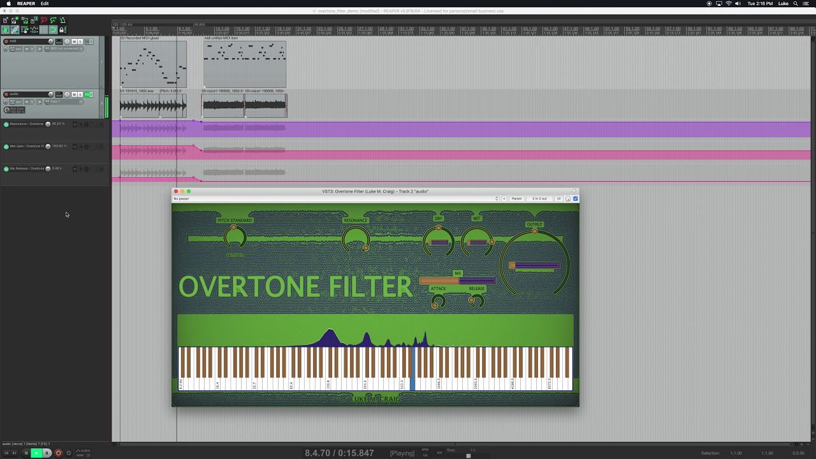Toggle the wet/bypass checkbox in the plugin header
This screenshot has width=816, height=459.
coord(575,198)
